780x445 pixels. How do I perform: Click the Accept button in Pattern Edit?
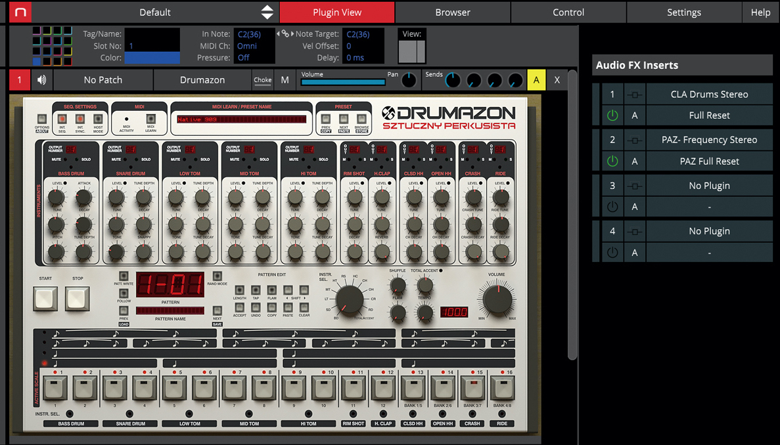pyautogui.click(x=239, y=307)
